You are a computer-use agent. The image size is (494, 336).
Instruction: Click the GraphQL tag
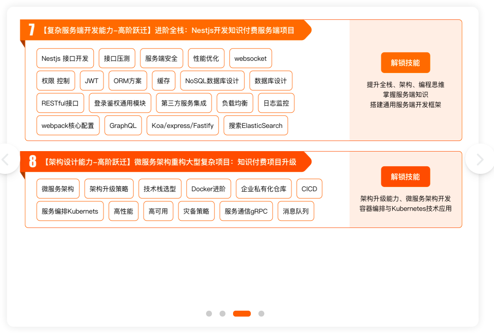[x=123, y=126]
